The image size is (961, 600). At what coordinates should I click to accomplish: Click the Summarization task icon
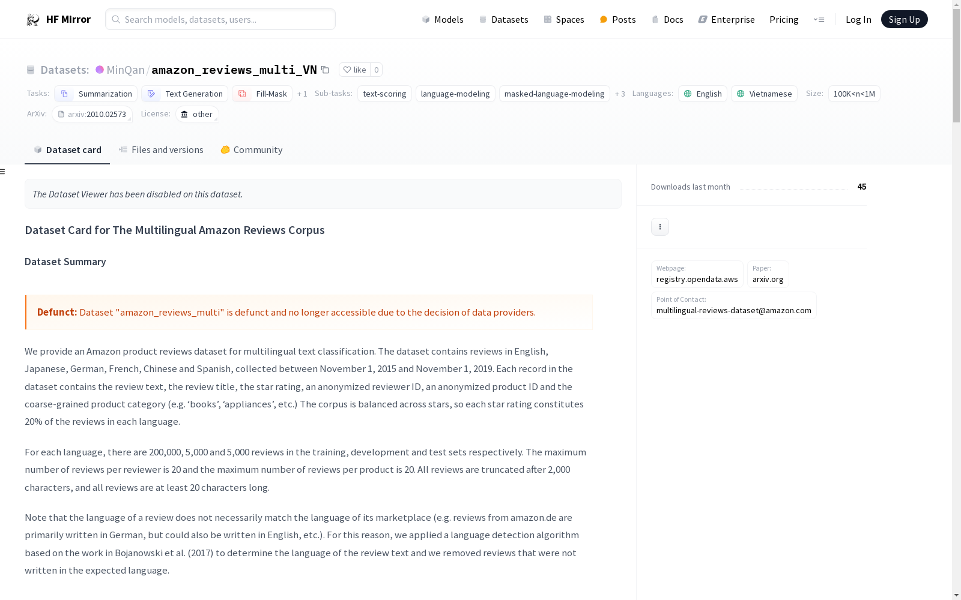[x=65, y=94]
